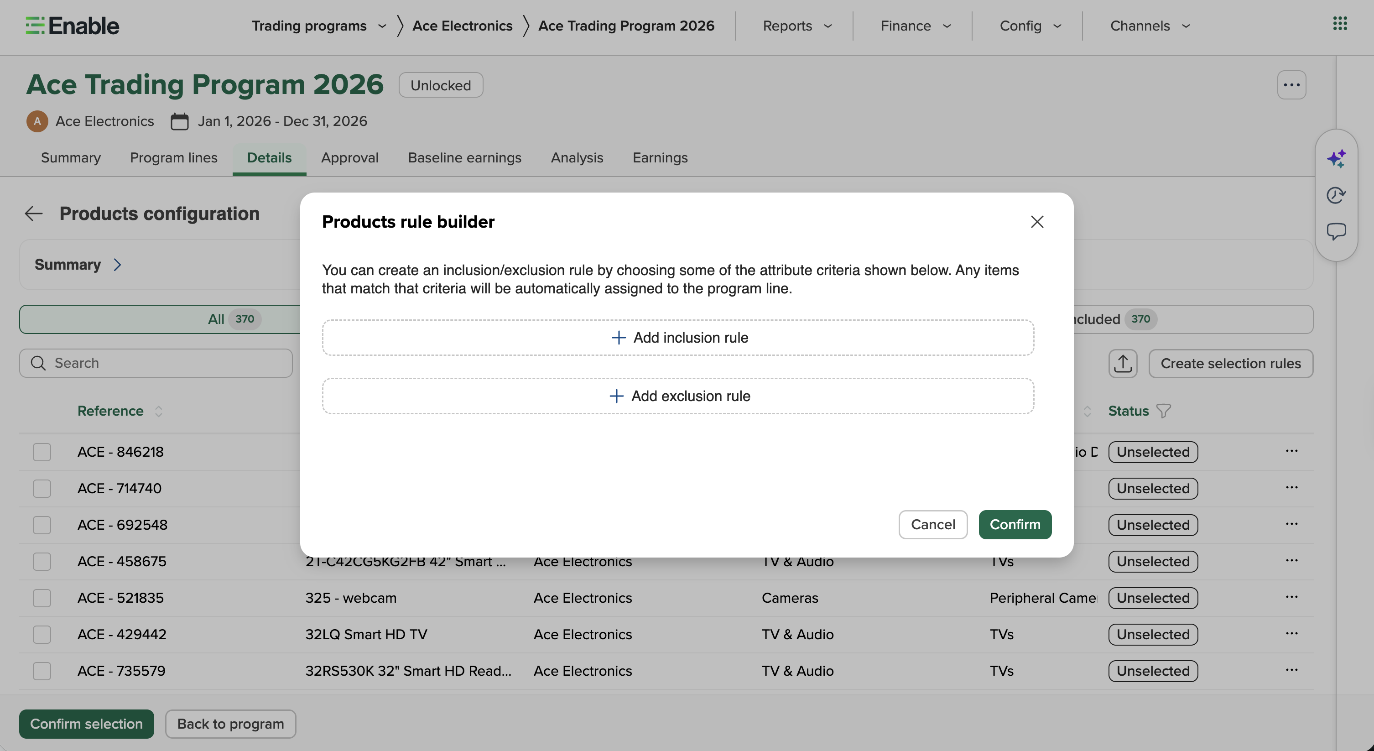Open the history clock icon

[1336, 195]
